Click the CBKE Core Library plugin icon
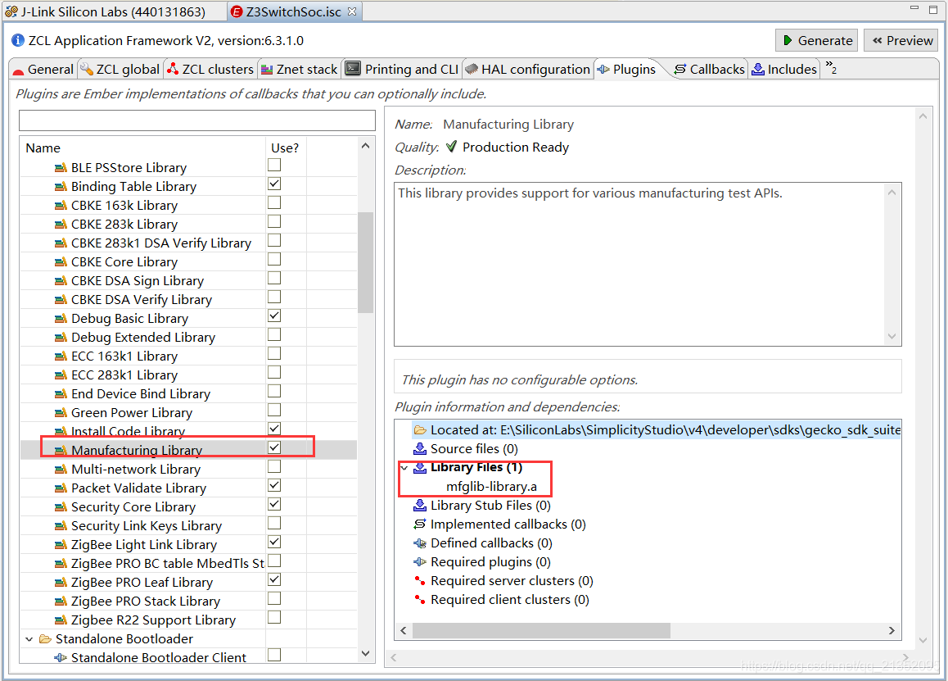Viewport: 948px width, 681px height. point(61,262)
